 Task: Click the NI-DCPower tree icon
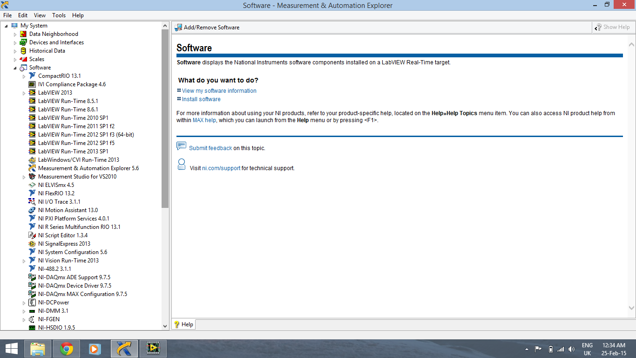pos(32,303)
